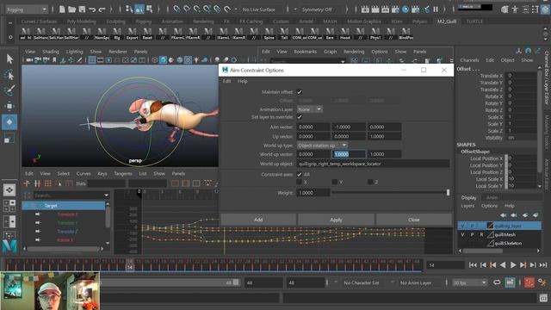This screenshot has height=310, width=551.
Task: Open the Curves menu in Graph Editor
Action: (84, 174)
